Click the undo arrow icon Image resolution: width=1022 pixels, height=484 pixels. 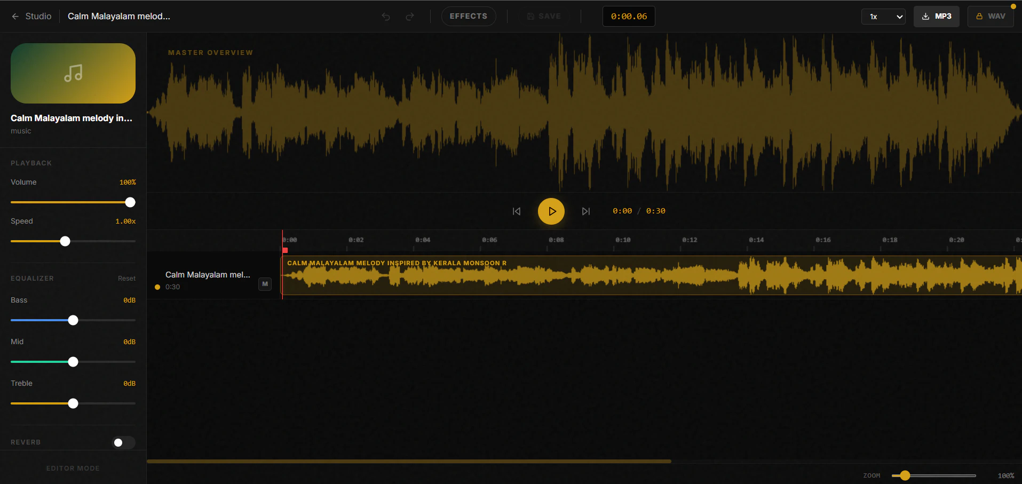tap(386, 17)
